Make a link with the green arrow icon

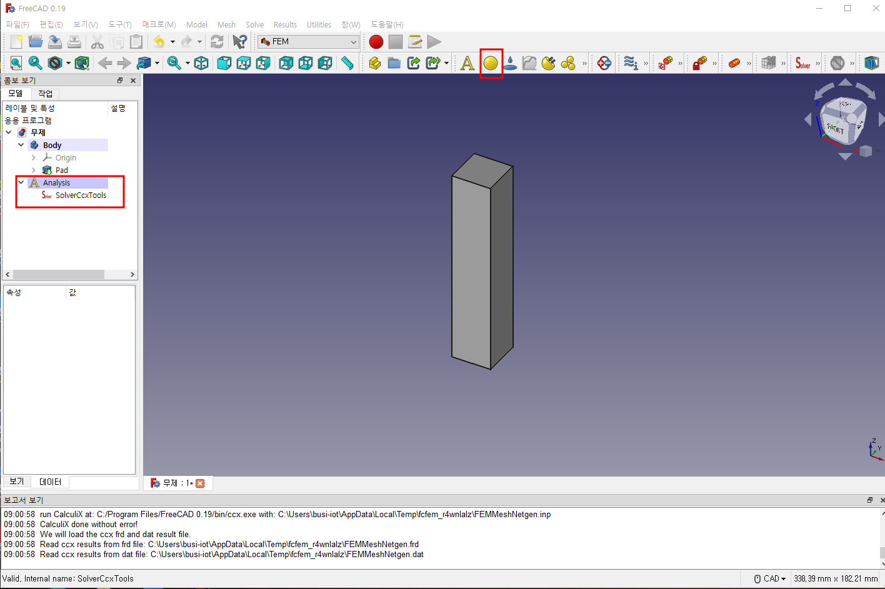point(414,63)
